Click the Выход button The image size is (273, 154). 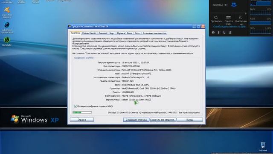coord(189,120)
